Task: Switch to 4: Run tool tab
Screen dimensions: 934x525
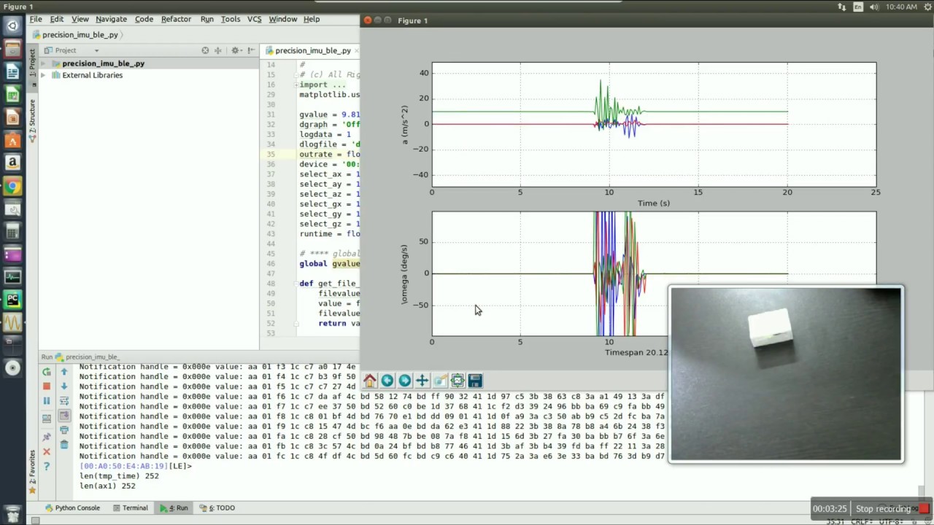Action: (x=175, y=507)
